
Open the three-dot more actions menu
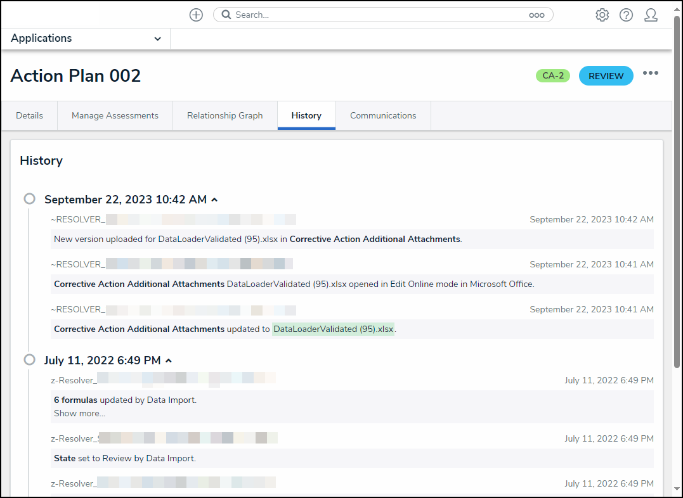tap(650, 73)
